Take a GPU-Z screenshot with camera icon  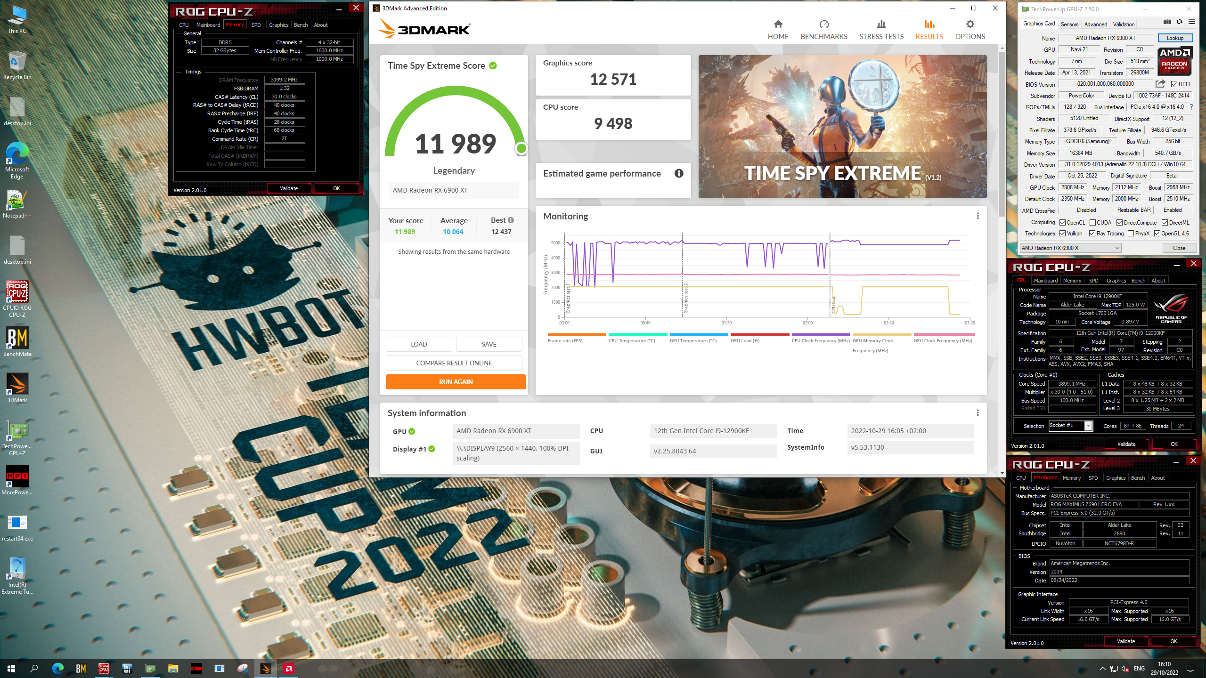[1167, 22]
